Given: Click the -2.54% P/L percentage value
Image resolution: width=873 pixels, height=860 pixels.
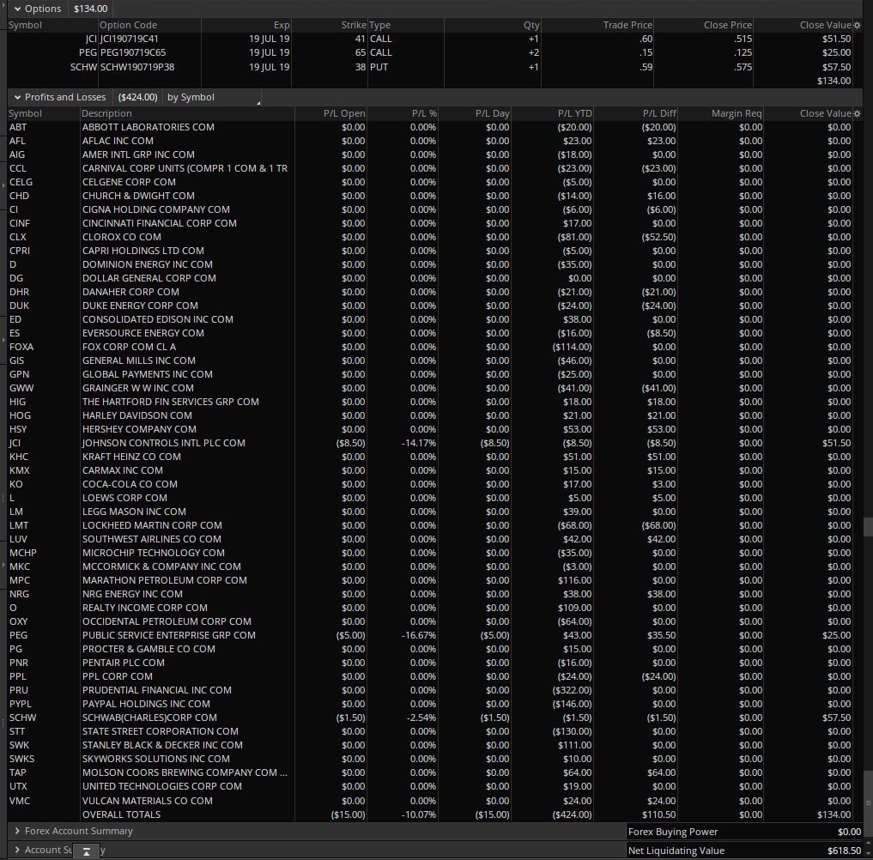Looking at the screenshot, I should pyautogui.click(x=421, y=718).
